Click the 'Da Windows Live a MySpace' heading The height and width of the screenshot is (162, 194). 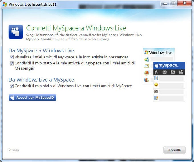tap(41, 80)
